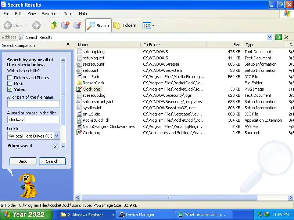Open the Favorites menu
294x220 pixels.
(x=50, y=14)
